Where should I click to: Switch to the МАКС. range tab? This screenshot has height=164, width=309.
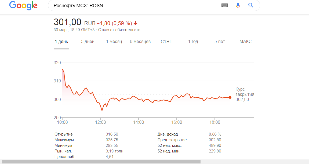pyautogui.click(x=246, y=42)
